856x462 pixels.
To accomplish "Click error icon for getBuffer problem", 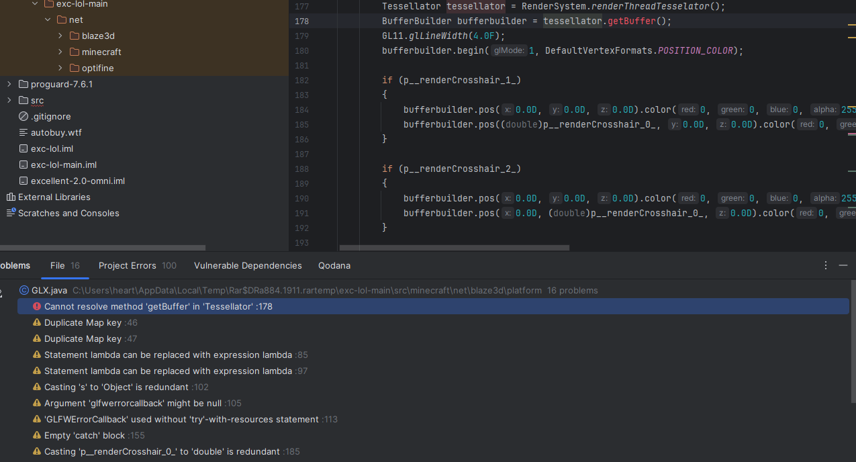I will coord(37,306).
